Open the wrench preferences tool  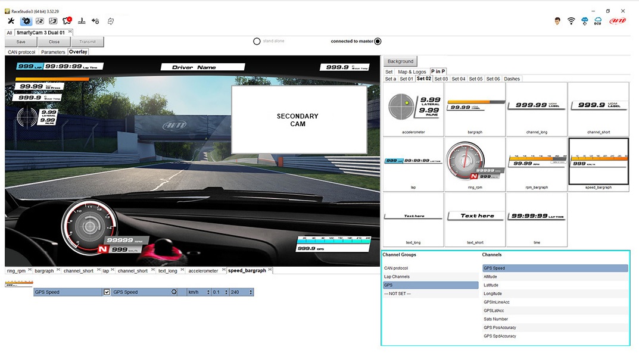click(x=11, y=21)
